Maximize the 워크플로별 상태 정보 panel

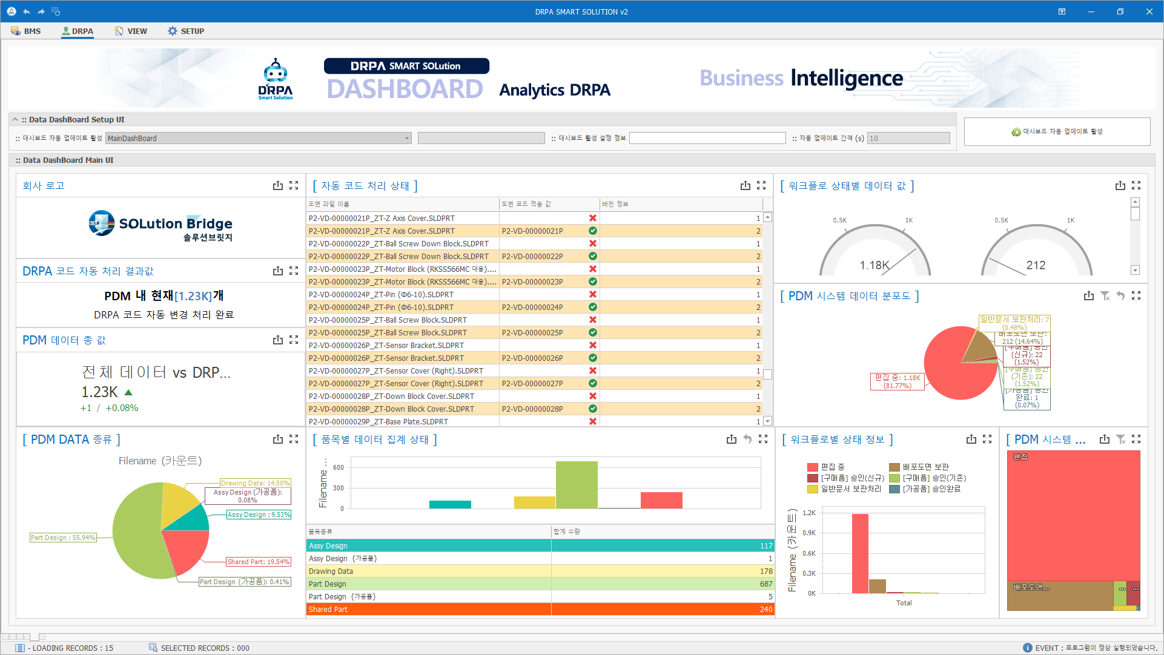click(987, 439)
